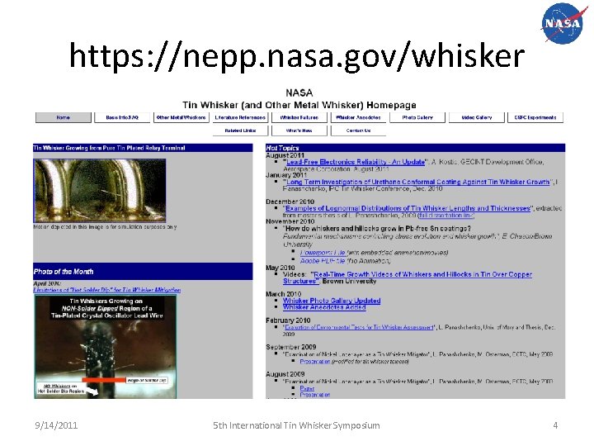Viewport: 594px width, 446px height.
Task: Click the September 2009 date heading
Action: (x=291, y=347)
